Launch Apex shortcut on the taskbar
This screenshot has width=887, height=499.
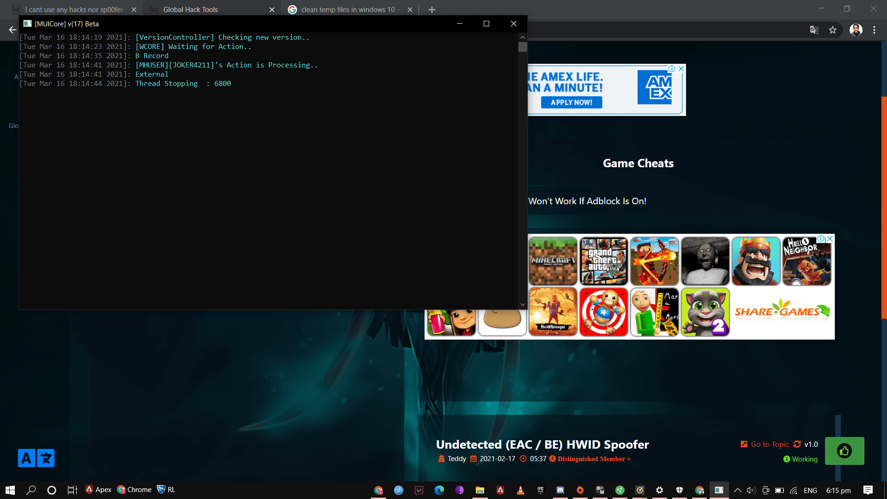tap(98, 490)
